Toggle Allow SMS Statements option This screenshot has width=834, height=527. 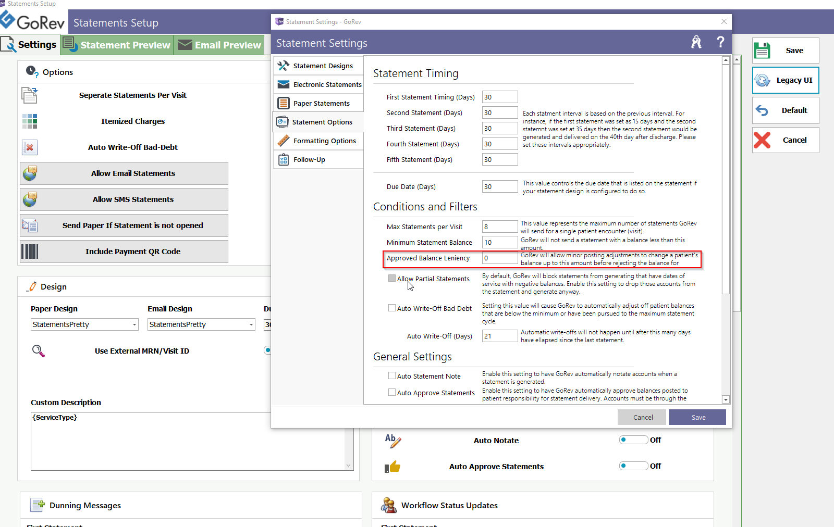click(124, 199)
